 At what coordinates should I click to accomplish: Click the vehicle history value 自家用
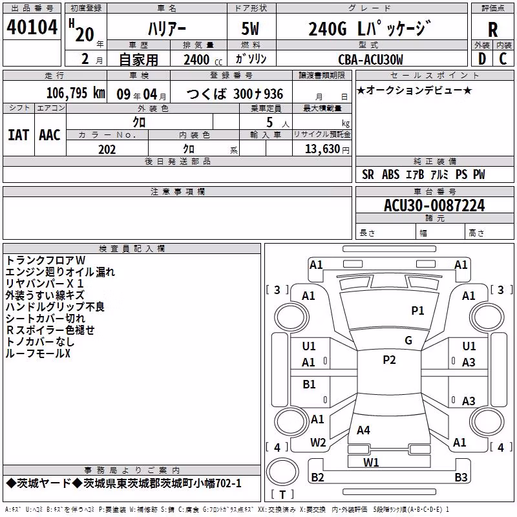click(x=138, y=59)
